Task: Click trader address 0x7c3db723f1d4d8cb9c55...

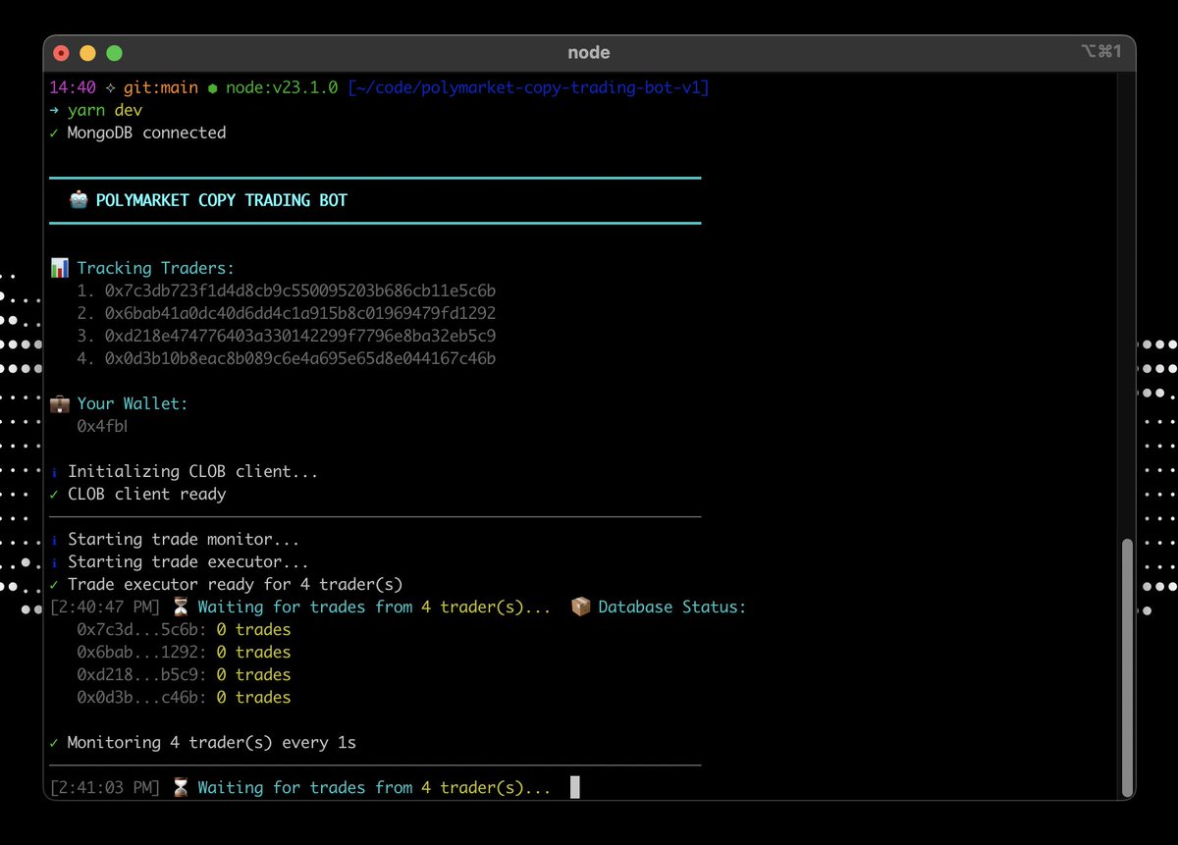Action: coord(300,290)
